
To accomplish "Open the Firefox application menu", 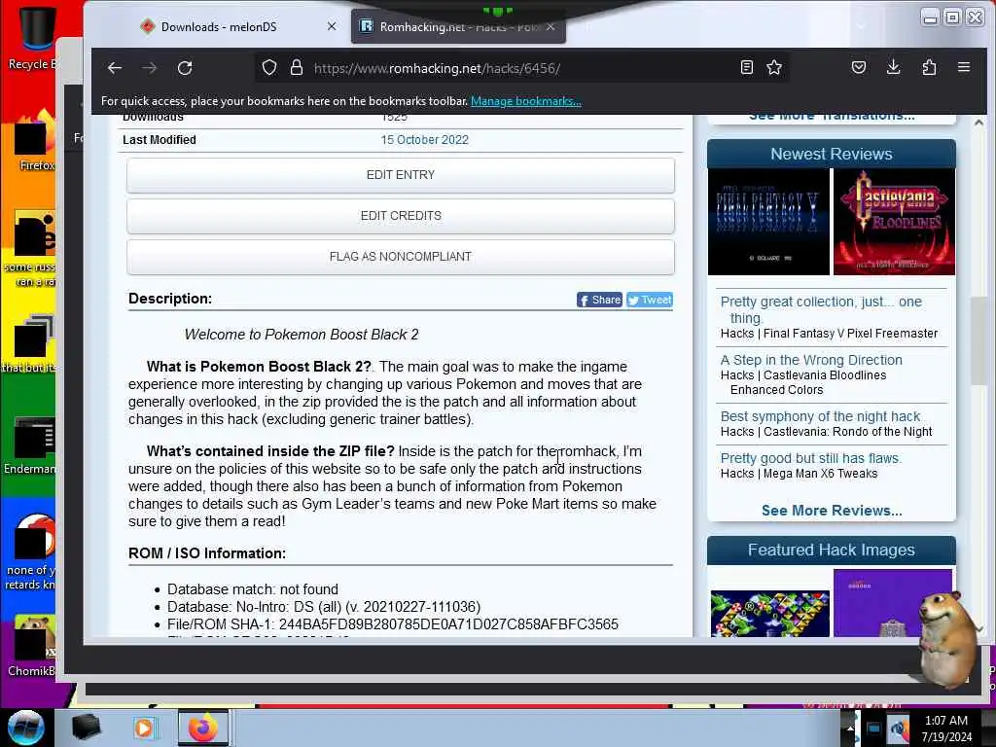I will tap(964, 67).
